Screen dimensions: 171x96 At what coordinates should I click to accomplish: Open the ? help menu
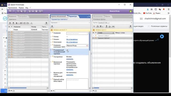tap(30, 8)
